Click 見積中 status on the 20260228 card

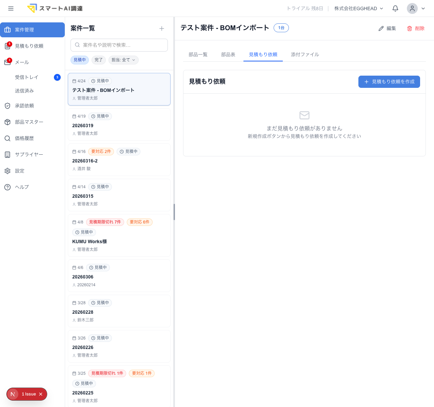coord(100,303)
